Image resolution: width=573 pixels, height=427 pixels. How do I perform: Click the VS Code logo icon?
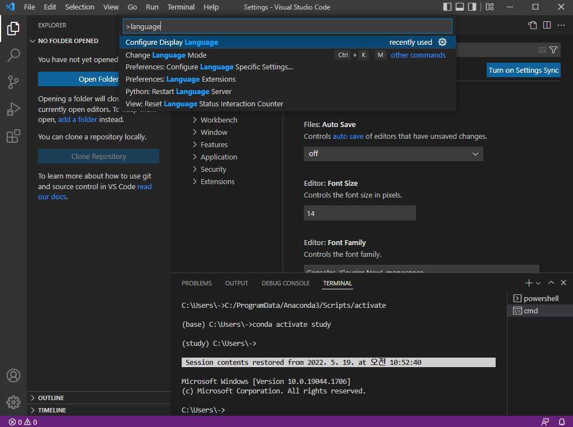coord(10,7)
